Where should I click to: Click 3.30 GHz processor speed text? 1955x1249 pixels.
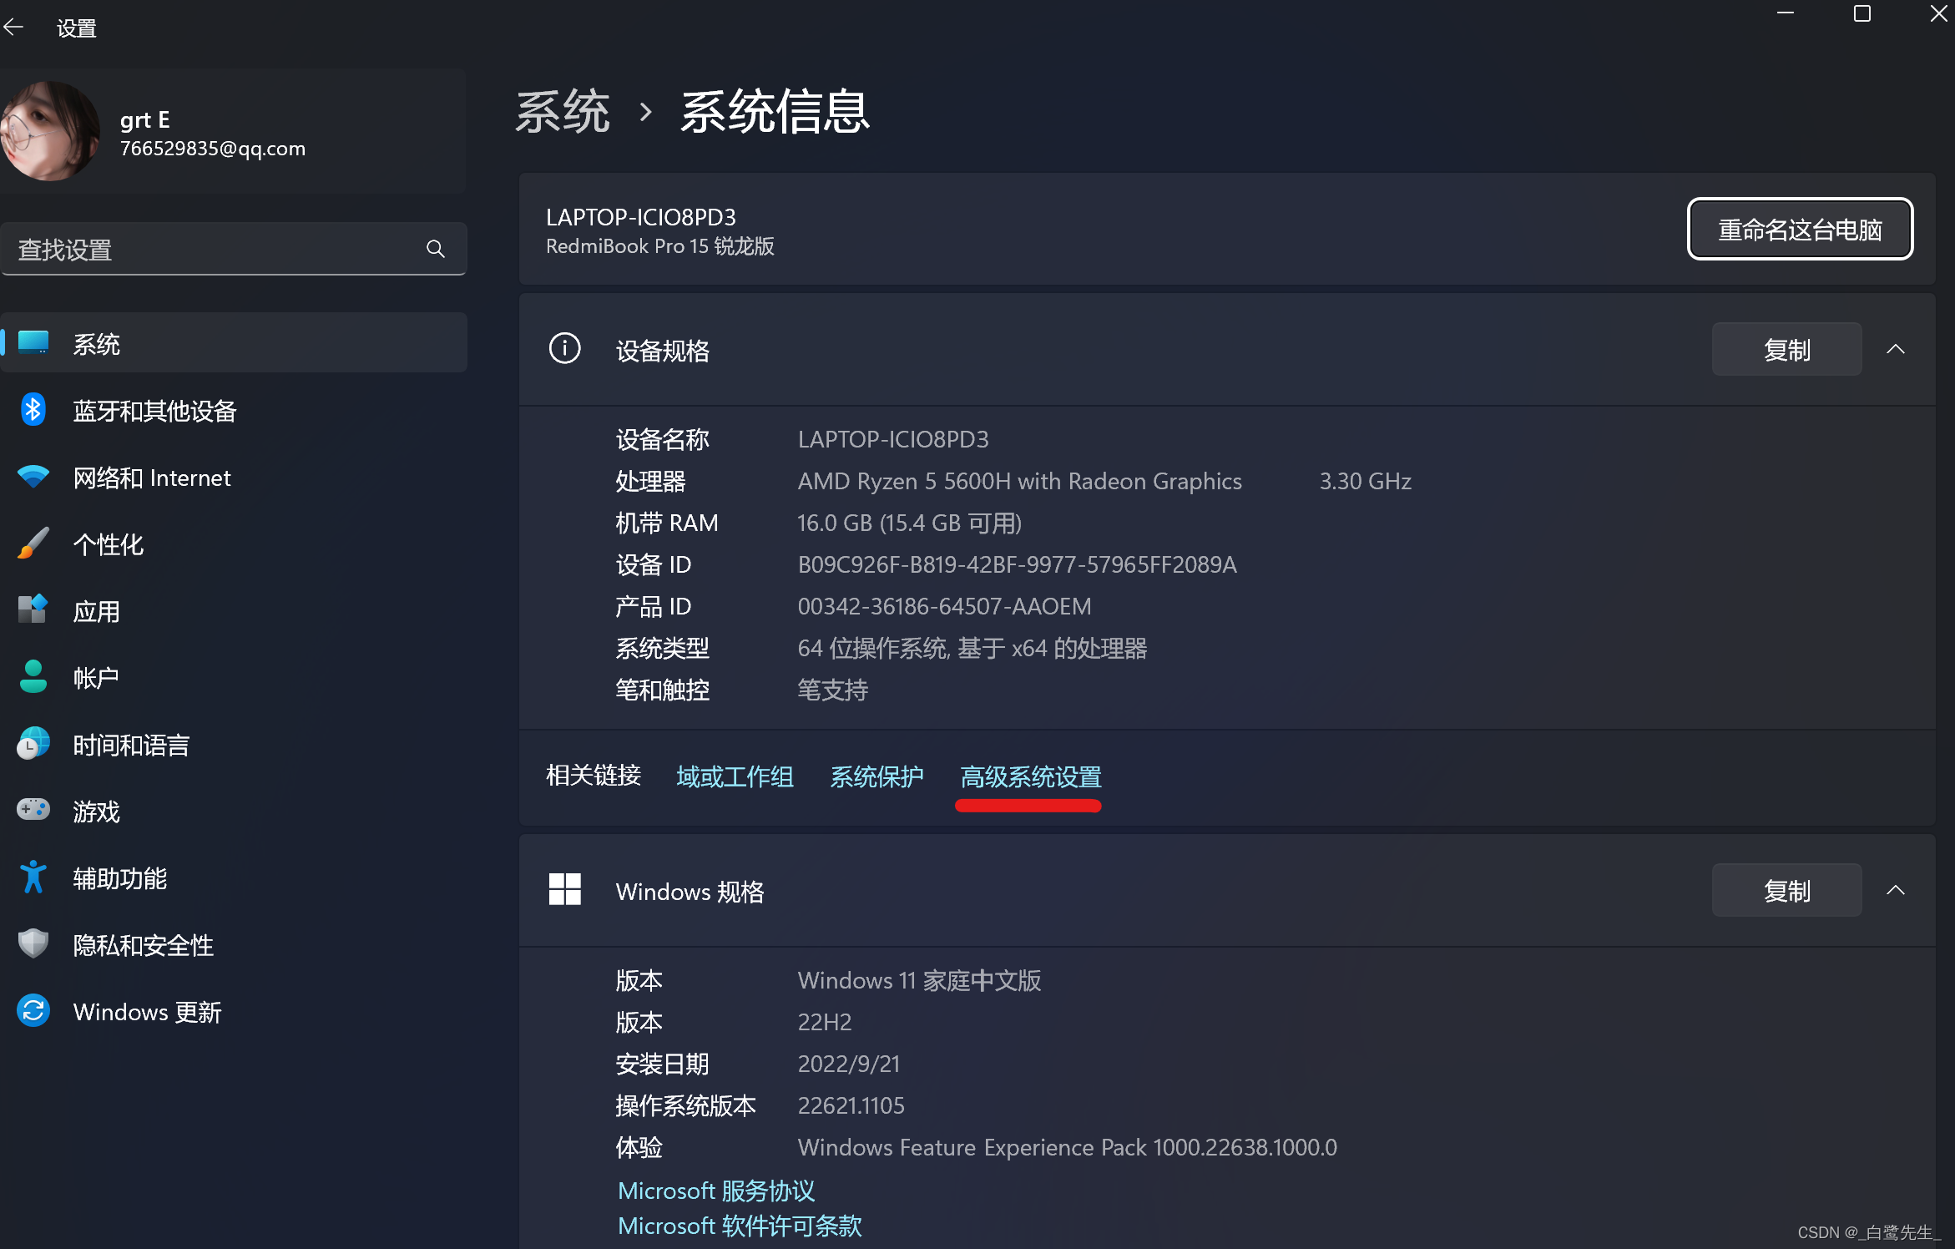coord(1366,481)
